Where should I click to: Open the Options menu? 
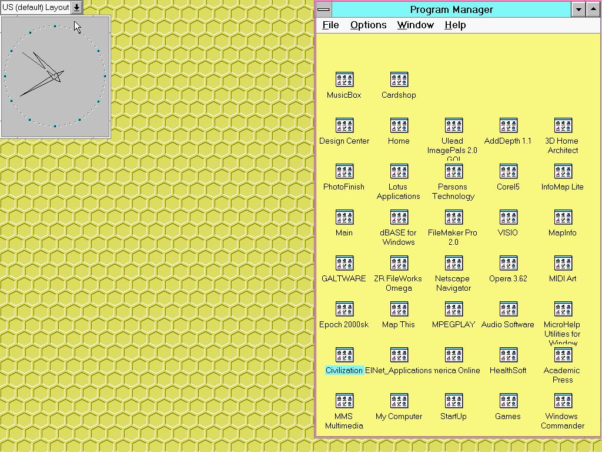368,25
